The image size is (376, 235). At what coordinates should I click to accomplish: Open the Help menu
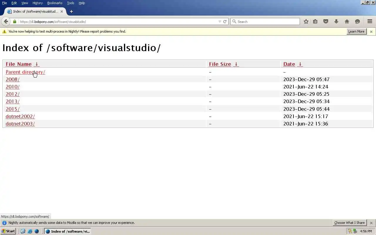coord(82,3)
